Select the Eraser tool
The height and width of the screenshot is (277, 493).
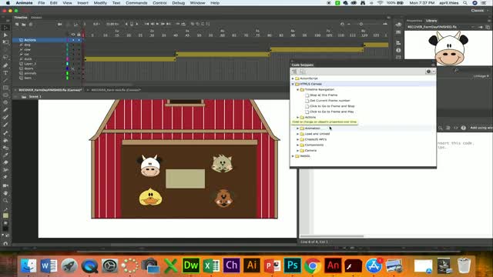pos(5,163)
